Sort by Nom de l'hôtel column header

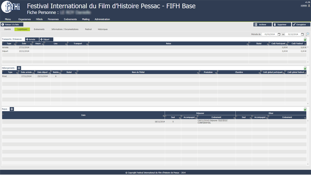138,72
